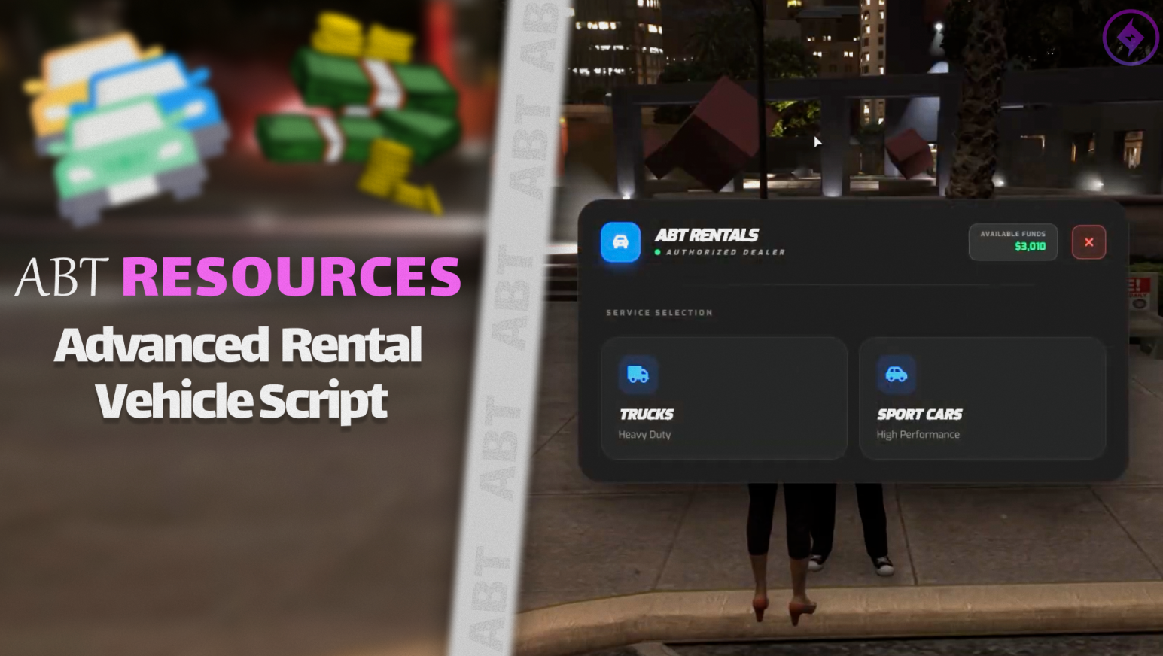Click the pink RESOURCES headline text
This screenshot has width=1163, height=656.
coord(291,277)
